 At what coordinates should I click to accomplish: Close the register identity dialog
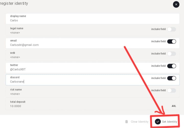pyautogui.click(x=176, y=4)
